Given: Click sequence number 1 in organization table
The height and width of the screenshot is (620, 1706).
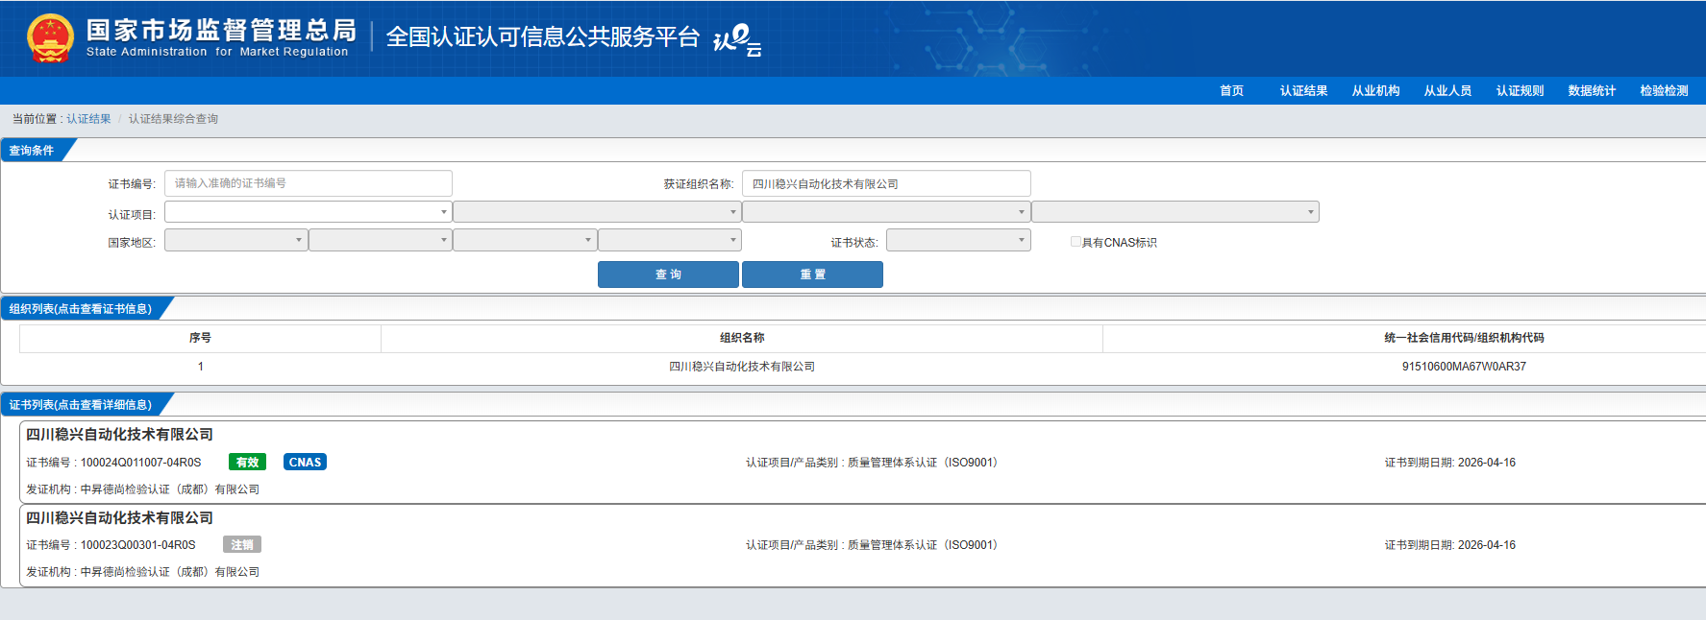Looking at the screenshot, I should pyautogui.click(x=200, y=367).
